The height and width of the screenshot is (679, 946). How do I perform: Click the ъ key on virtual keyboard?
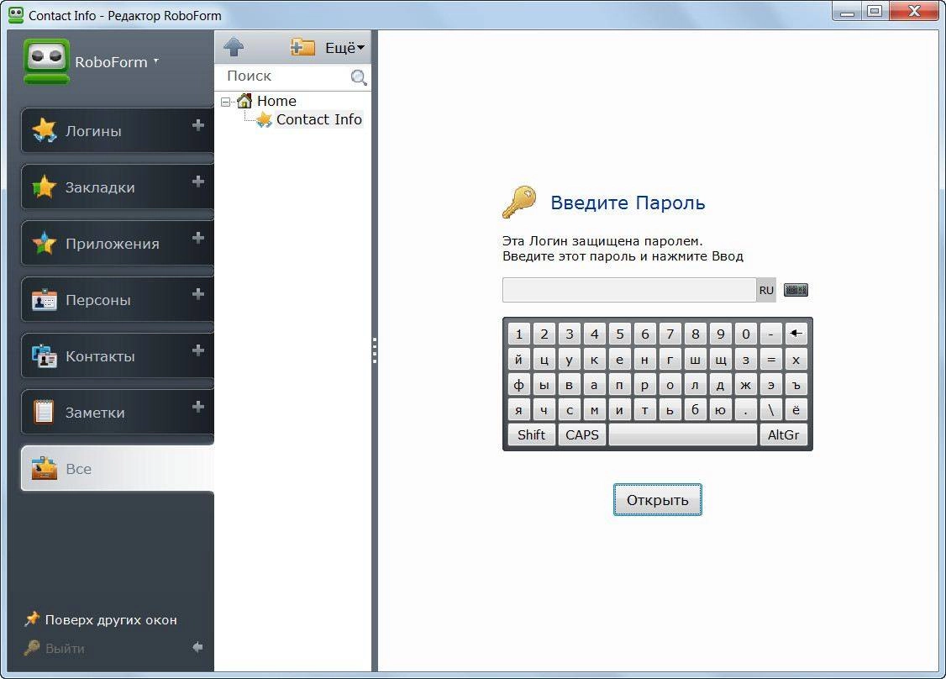click(796, 385)
